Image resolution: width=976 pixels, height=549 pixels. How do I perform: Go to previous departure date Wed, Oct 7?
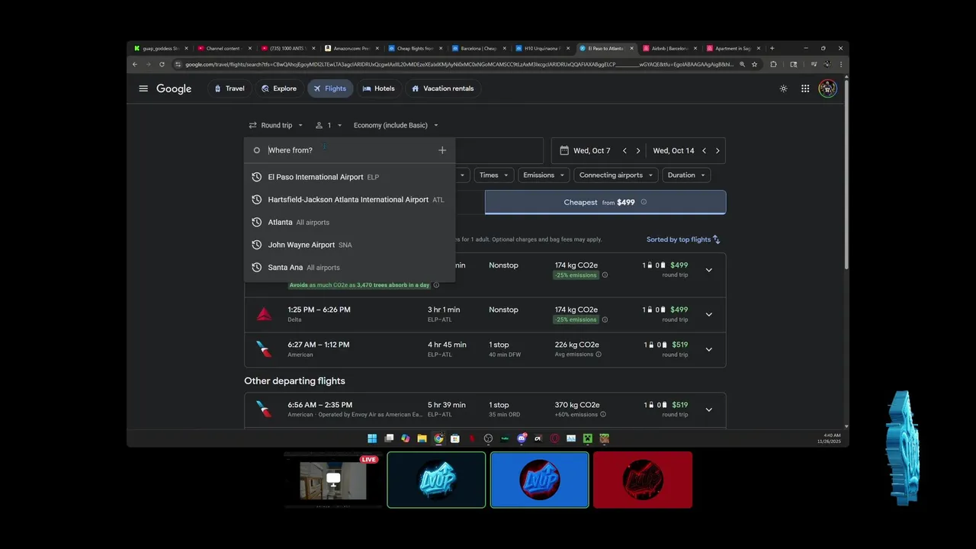click(624, 151)
